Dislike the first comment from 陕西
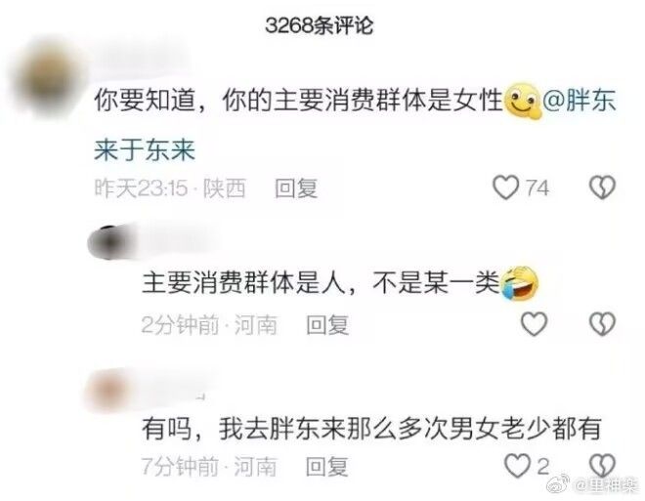Image resolution: width=645 pixels, height=501 pixels. coord(602,188)
